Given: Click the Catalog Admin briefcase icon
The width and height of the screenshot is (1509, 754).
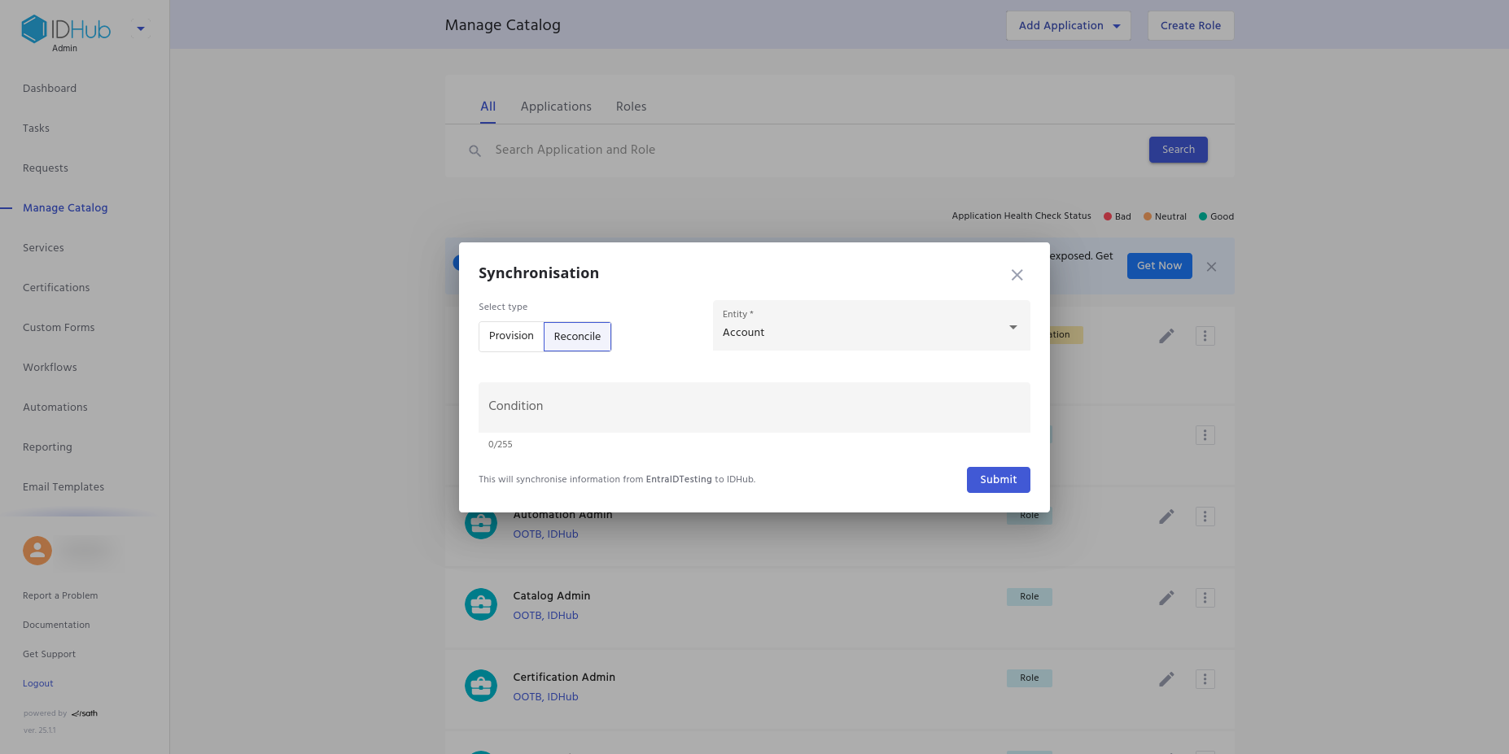Looking at the screenshot, I should (481, 604).
